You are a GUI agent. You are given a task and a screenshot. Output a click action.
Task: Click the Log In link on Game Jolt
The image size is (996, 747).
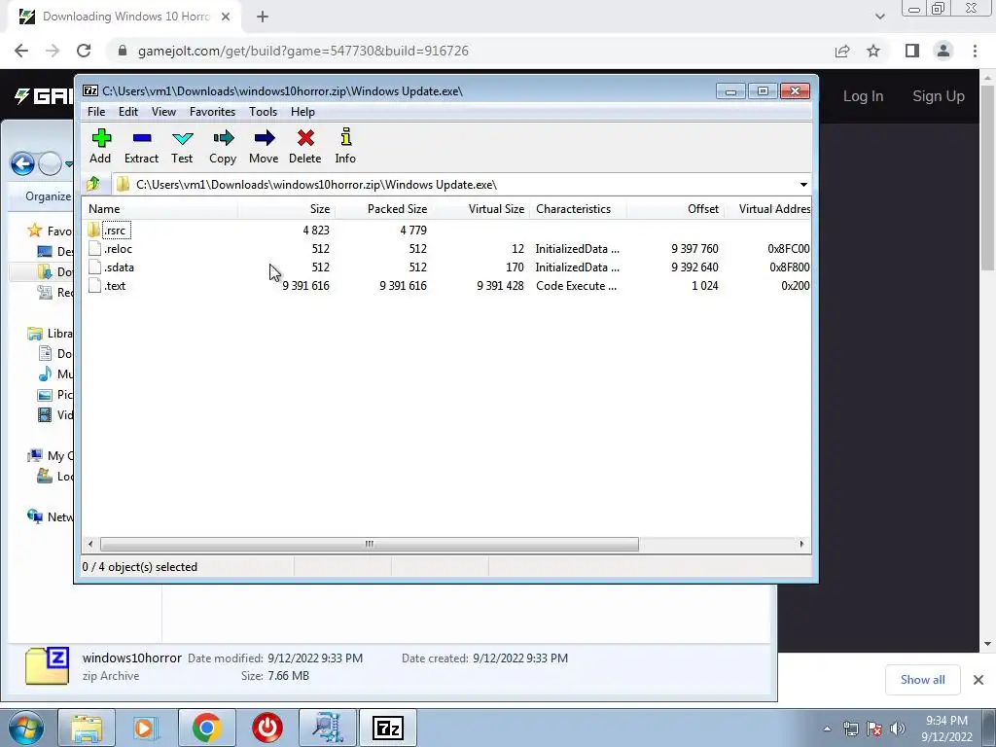863,96
